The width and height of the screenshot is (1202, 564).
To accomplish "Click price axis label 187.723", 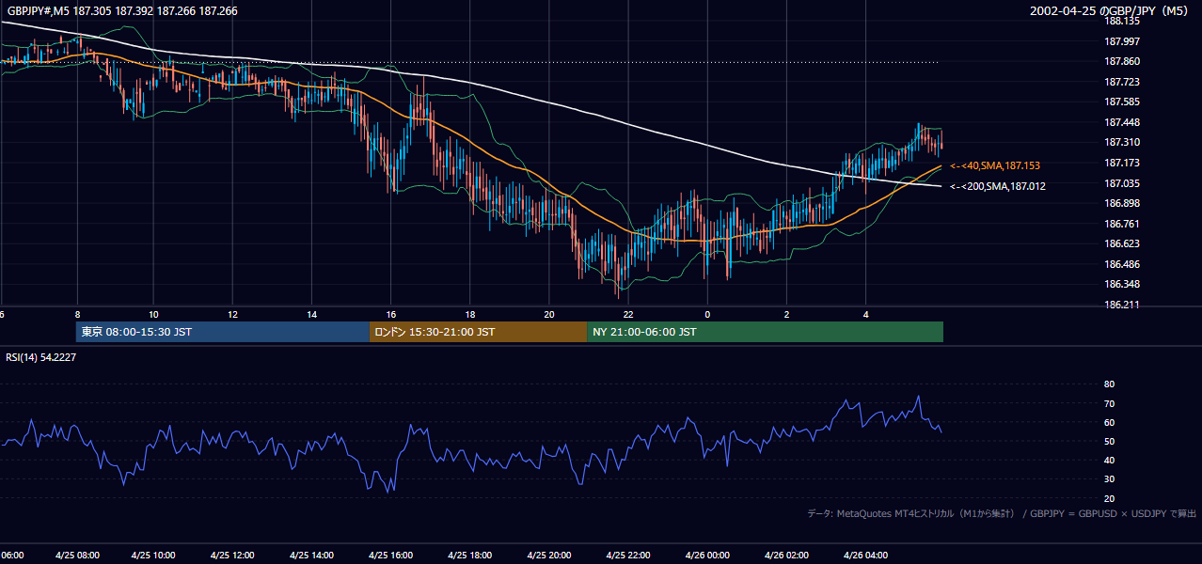I will (1121, 82).
